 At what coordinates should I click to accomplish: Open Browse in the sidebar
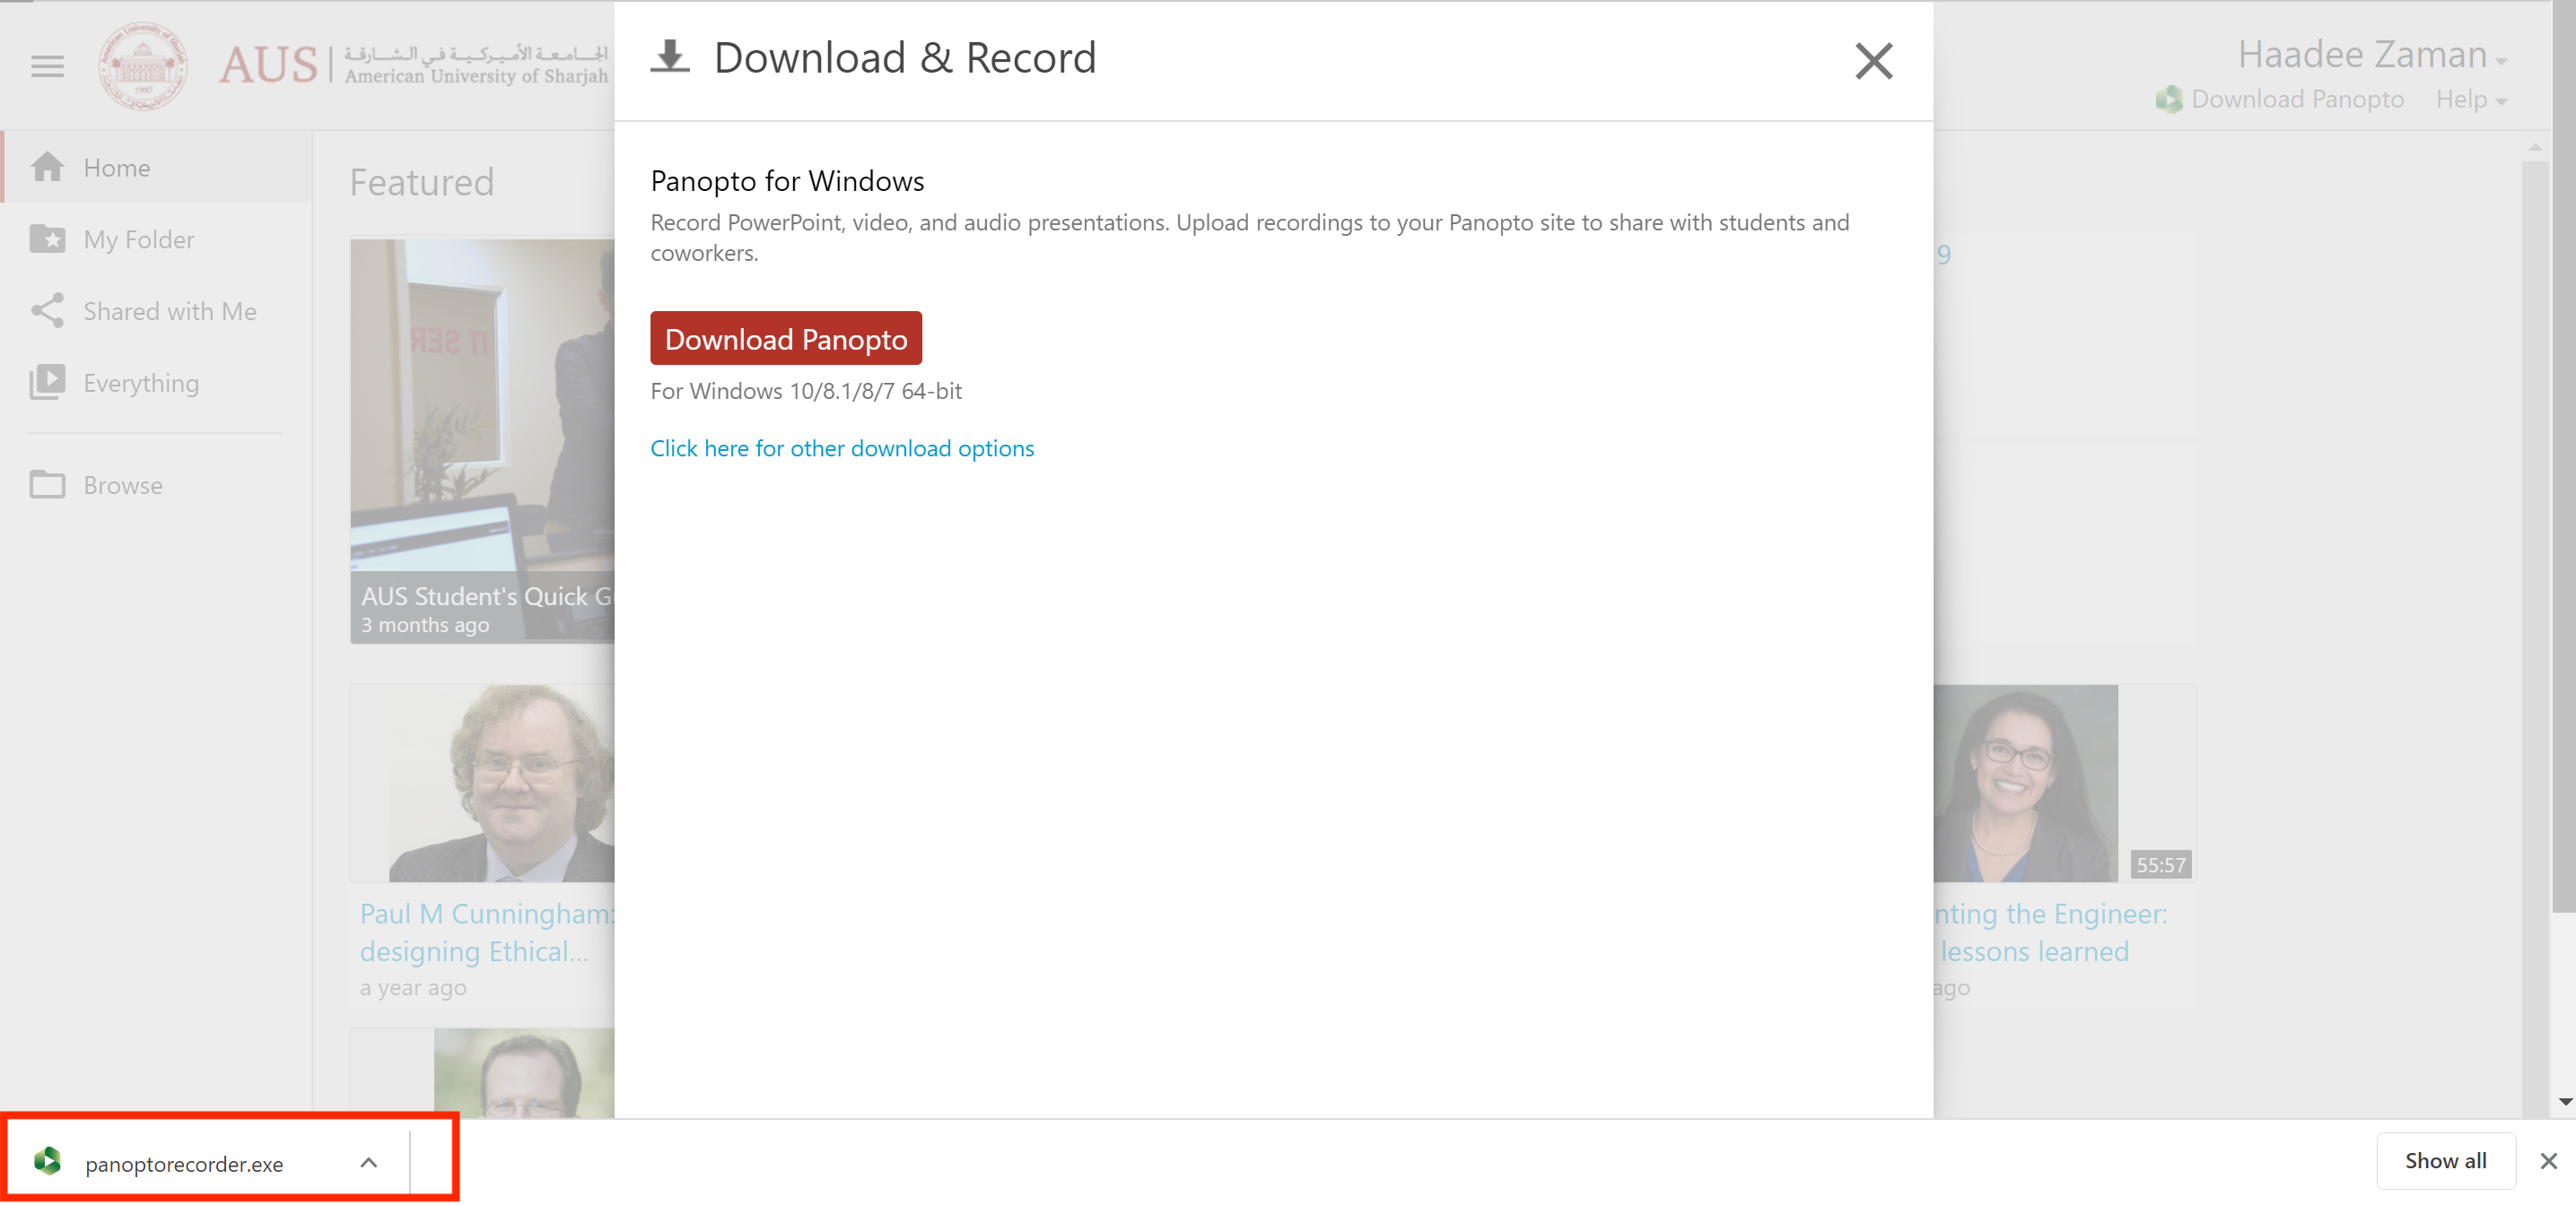(157, 484)
